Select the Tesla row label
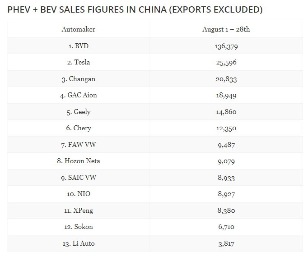Screen dimensions: 308x261 79,62
